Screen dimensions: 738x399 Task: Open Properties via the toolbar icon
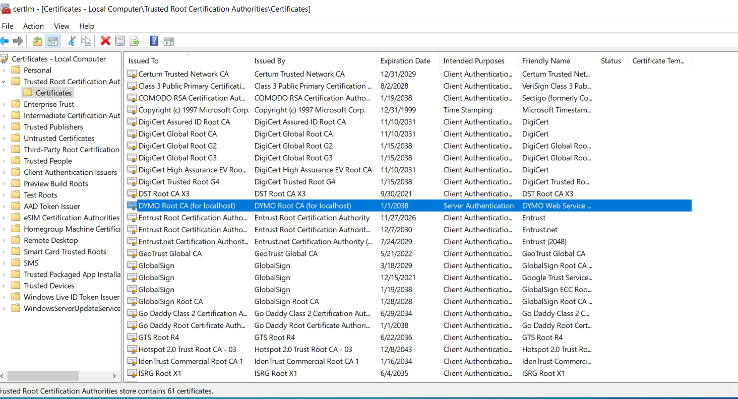click(120, 41)
